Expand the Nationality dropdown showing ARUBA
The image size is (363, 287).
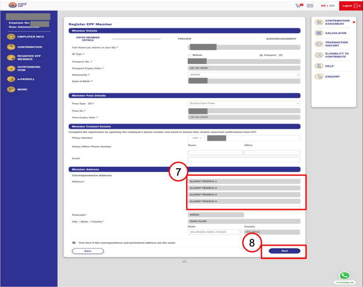pos(244,75)
